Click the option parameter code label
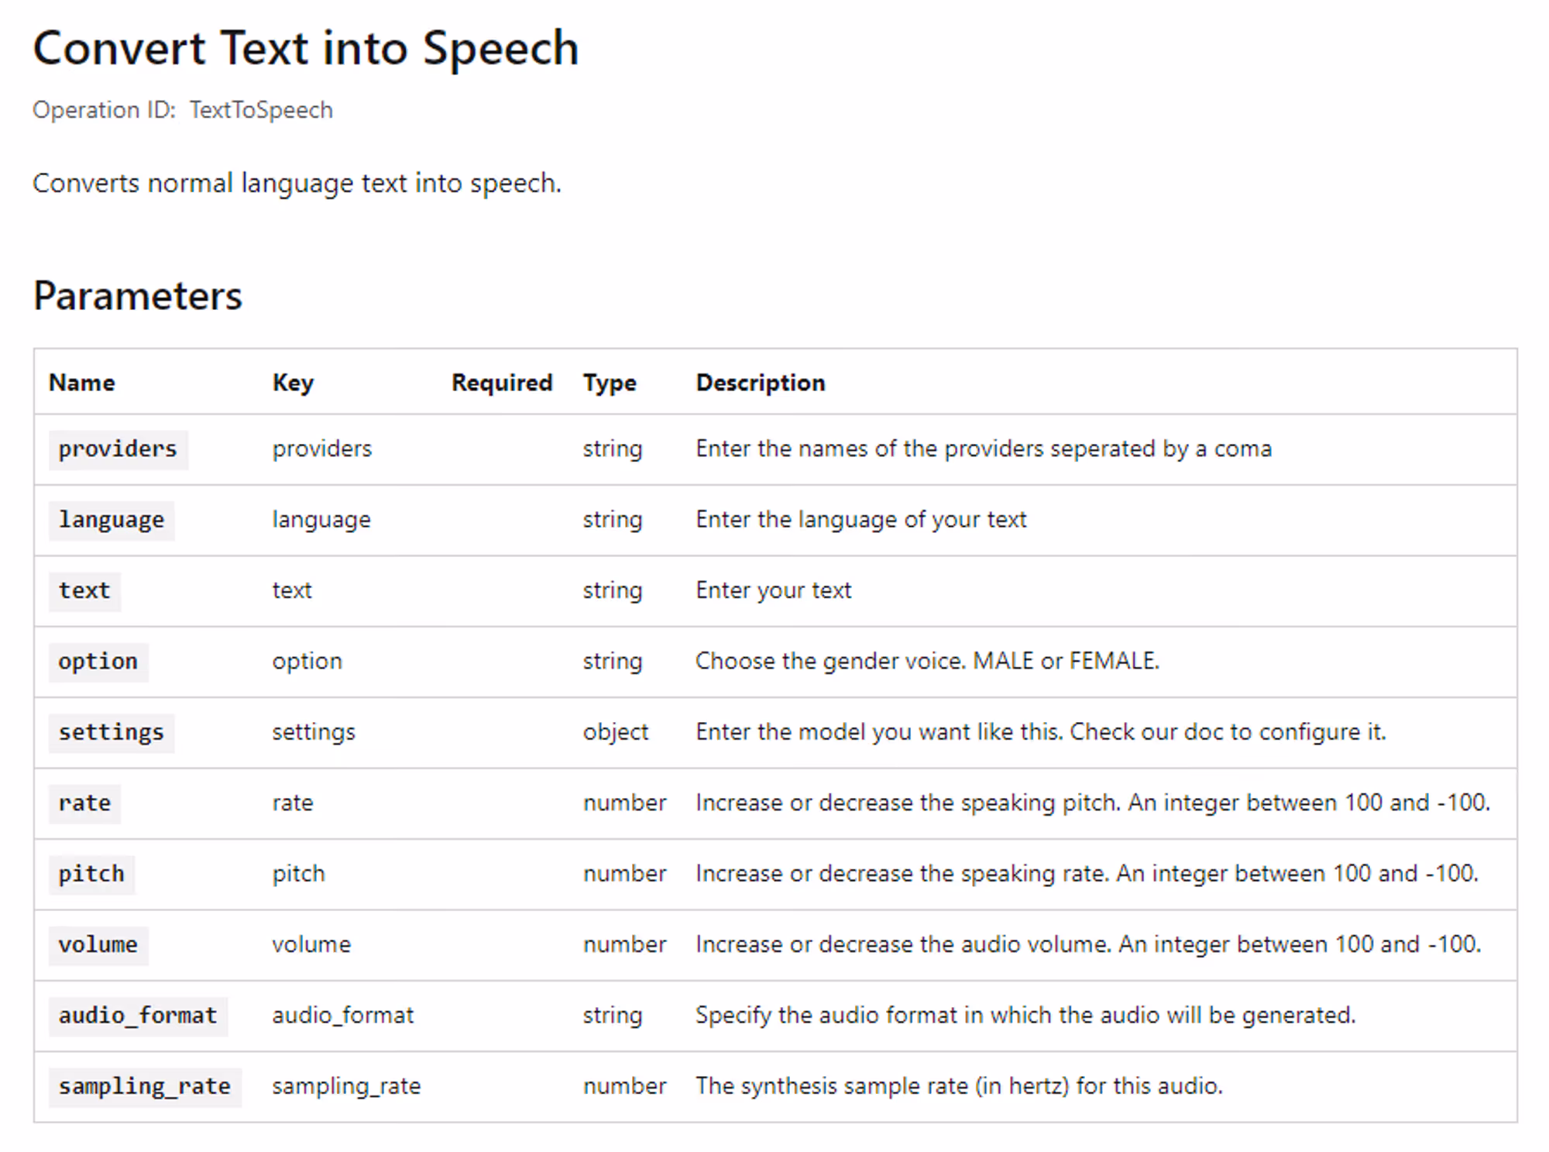1549x1152 pixels. coord(98,662)
